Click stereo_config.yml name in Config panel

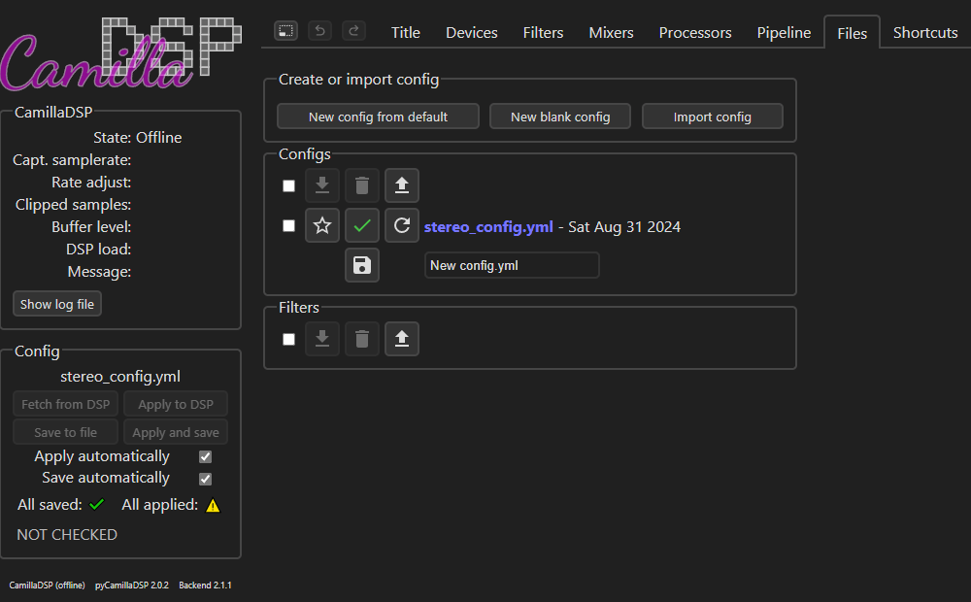tap(120, 377)
